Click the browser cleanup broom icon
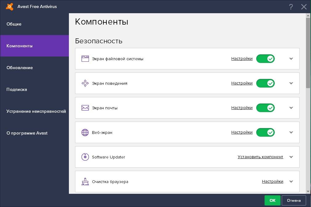 [x=85, y=182]
